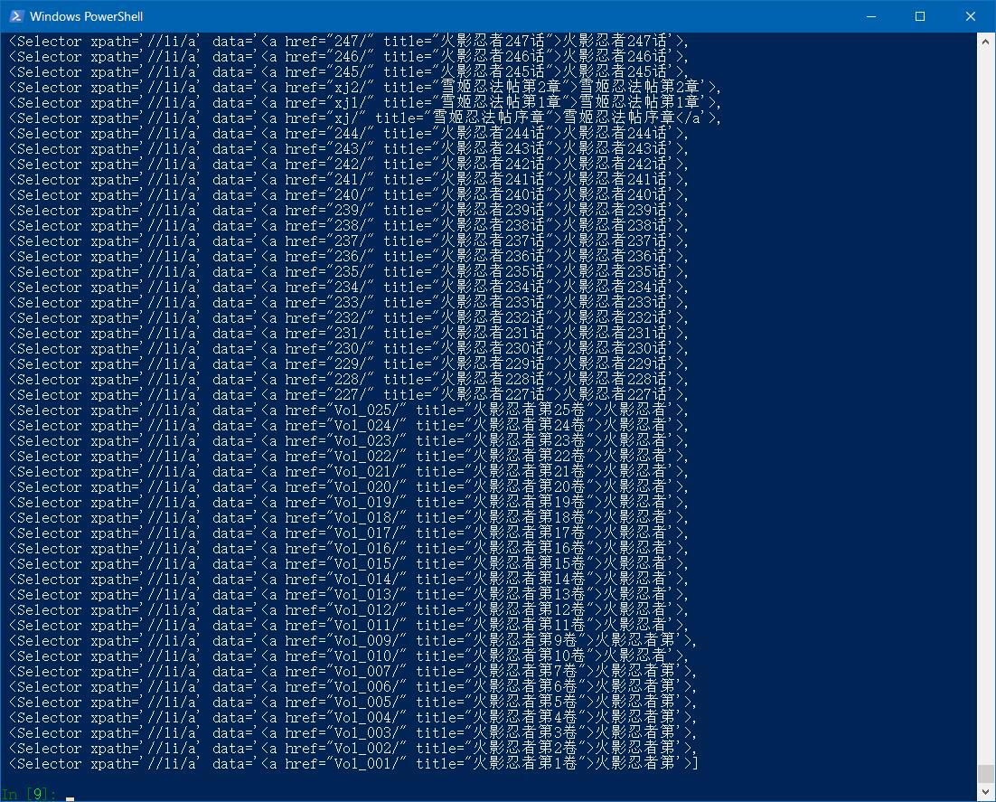Image resolution: width=996 pixels, height=802 pixels.
Task: Click the line with href="234/"
Action: (x=349, y=288)
